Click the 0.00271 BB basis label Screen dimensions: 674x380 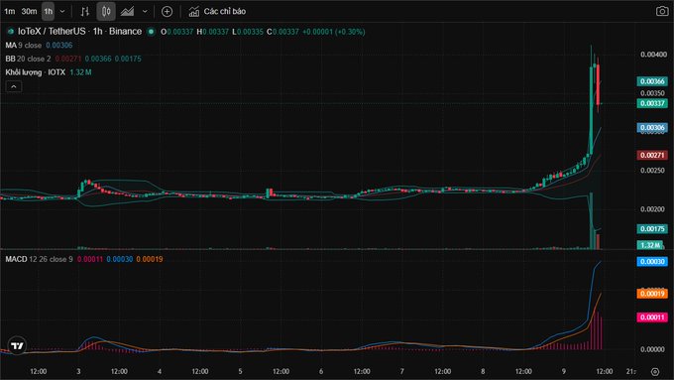coord(652,155)
